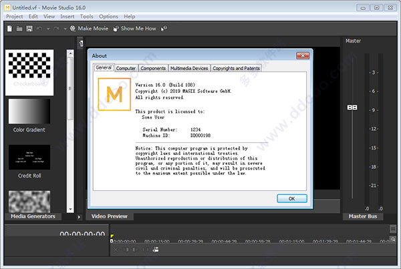Switch to the Components tab
The width and height of the screenshot is (401, 269).
point(153,68)
